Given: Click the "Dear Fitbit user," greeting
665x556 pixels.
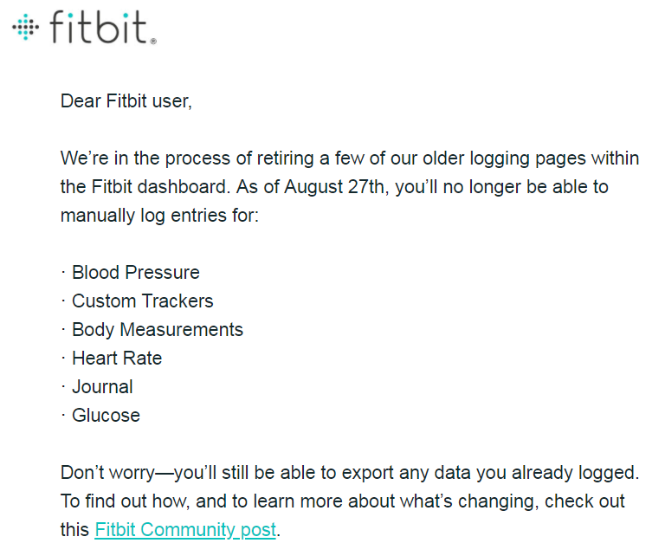Looking at the screenshot, I should pyautogui.click(x=126, y=101).
